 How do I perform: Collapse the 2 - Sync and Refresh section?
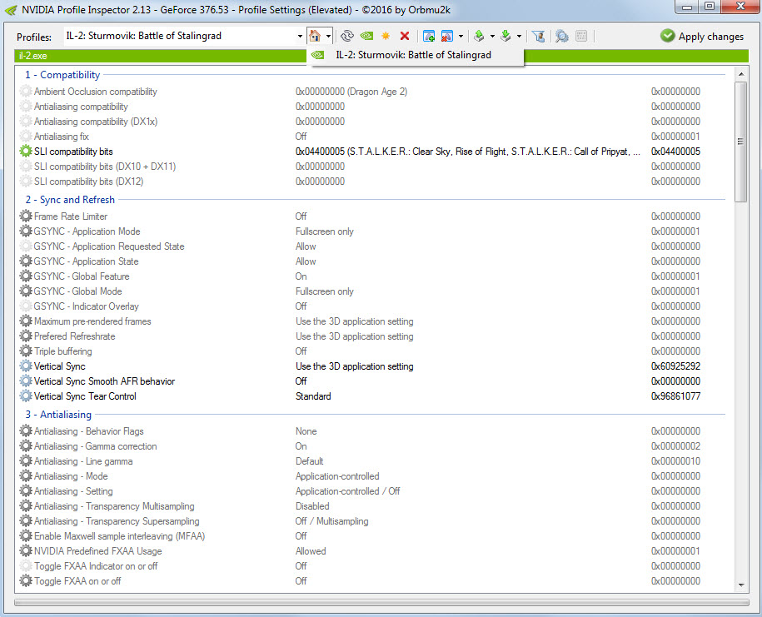(x=70, y=200)
